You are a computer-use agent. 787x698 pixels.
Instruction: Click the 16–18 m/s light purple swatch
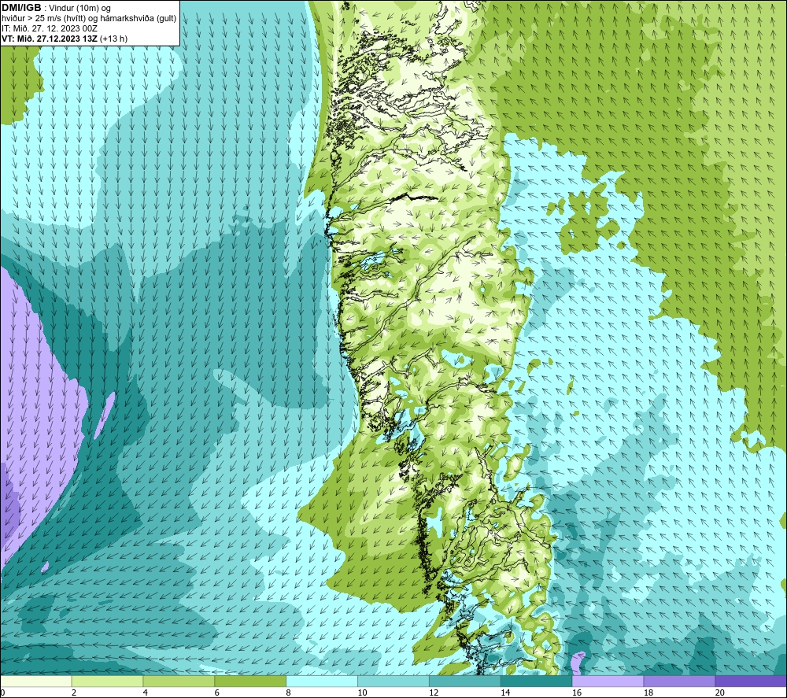608,681
